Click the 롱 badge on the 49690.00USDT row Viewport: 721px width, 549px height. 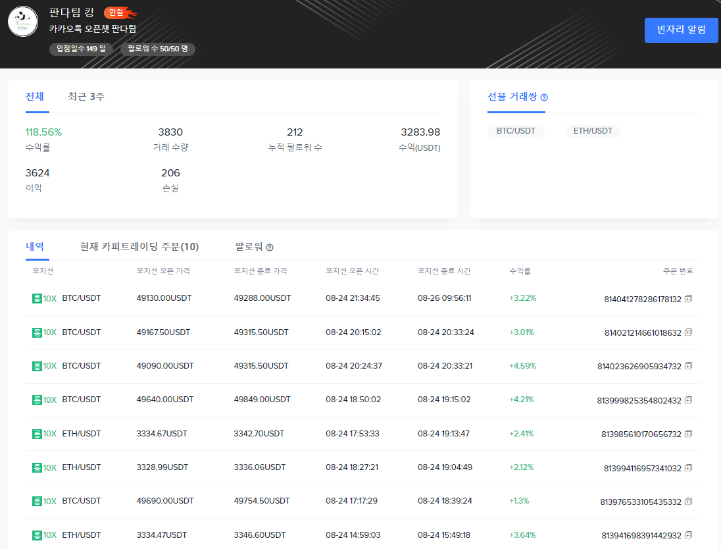click(x=37, y=501)
